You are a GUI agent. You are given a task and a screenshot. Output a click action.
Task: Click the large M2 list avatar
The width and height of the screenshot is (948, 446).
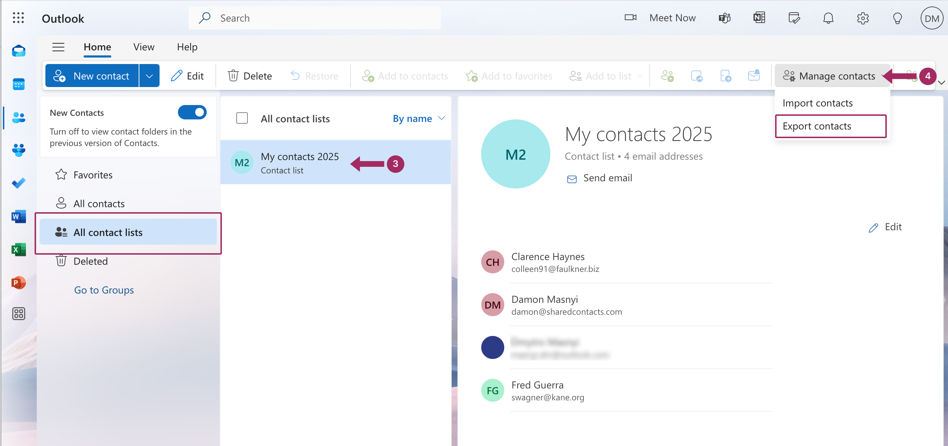515,154
